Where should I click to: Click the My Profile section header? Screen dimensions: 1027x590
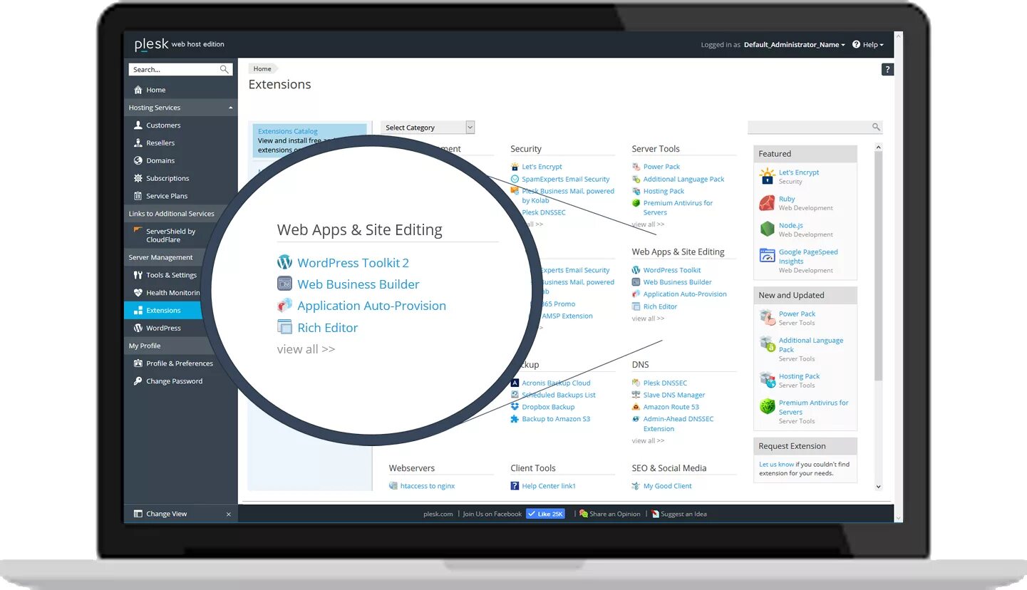[x=180, y=346]
